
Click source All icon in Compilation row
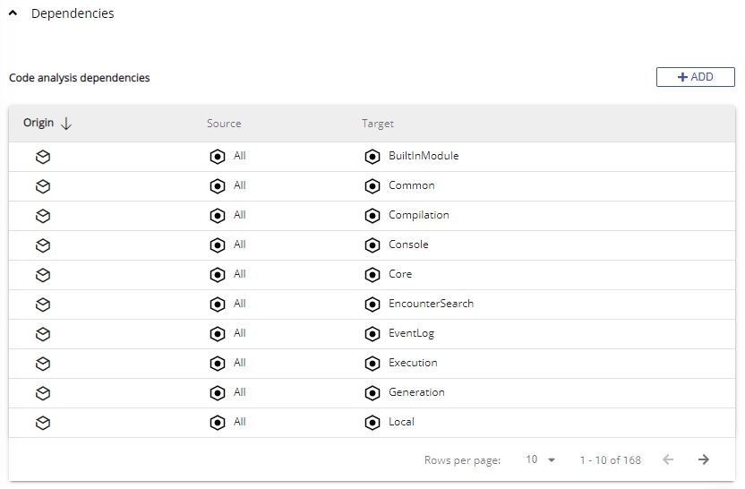(217, 216)
